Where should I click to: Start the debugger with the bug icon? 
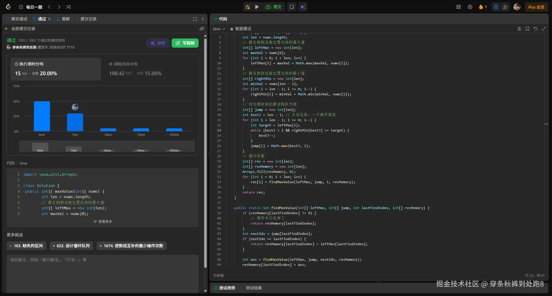[248, 7]
